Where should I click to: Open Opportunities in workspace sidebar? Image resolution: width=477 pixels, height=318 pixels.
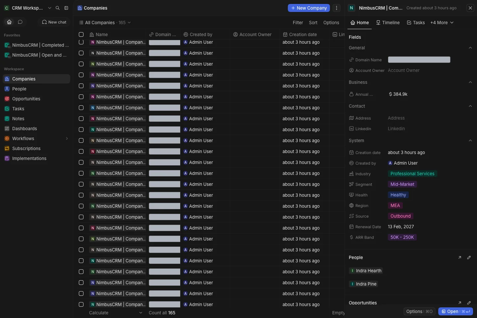click(x=36, y=99)
